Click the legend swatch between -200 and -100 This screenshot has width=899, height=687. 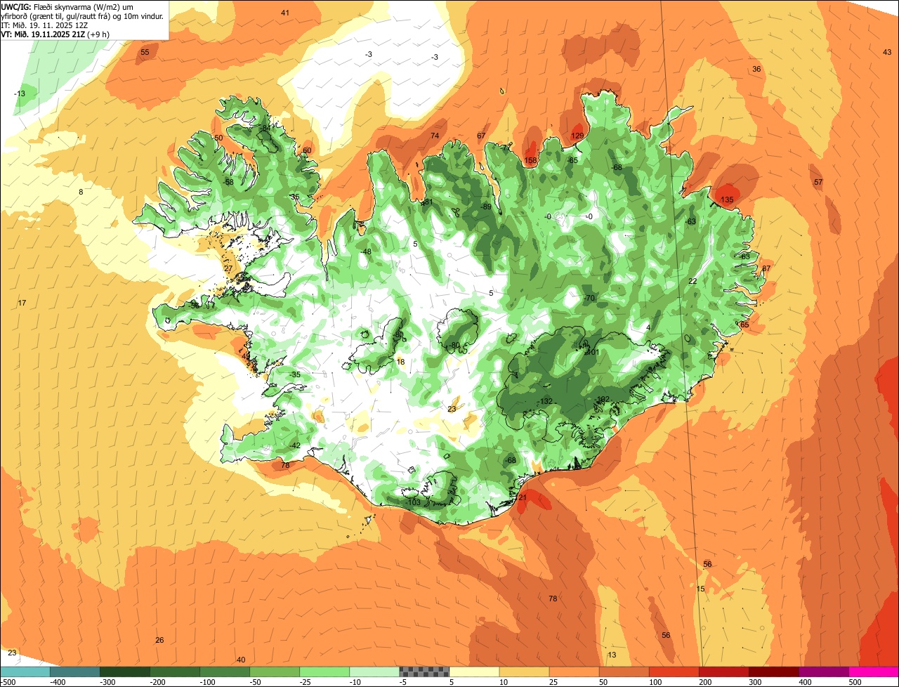tap(175, 672)
